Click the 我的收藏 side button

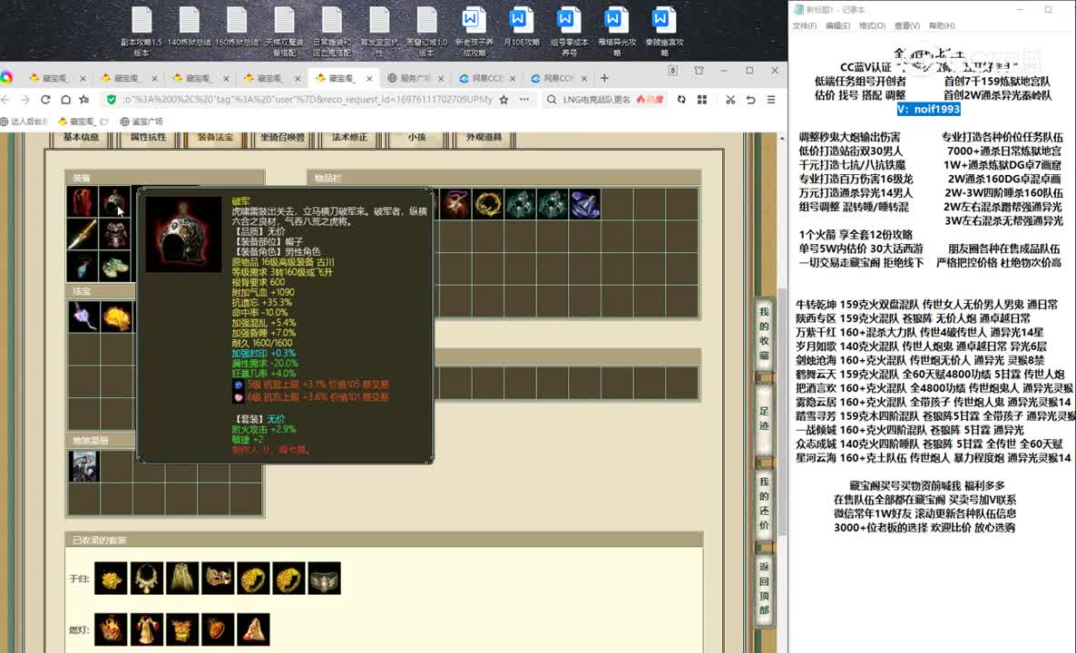point(764,334)
